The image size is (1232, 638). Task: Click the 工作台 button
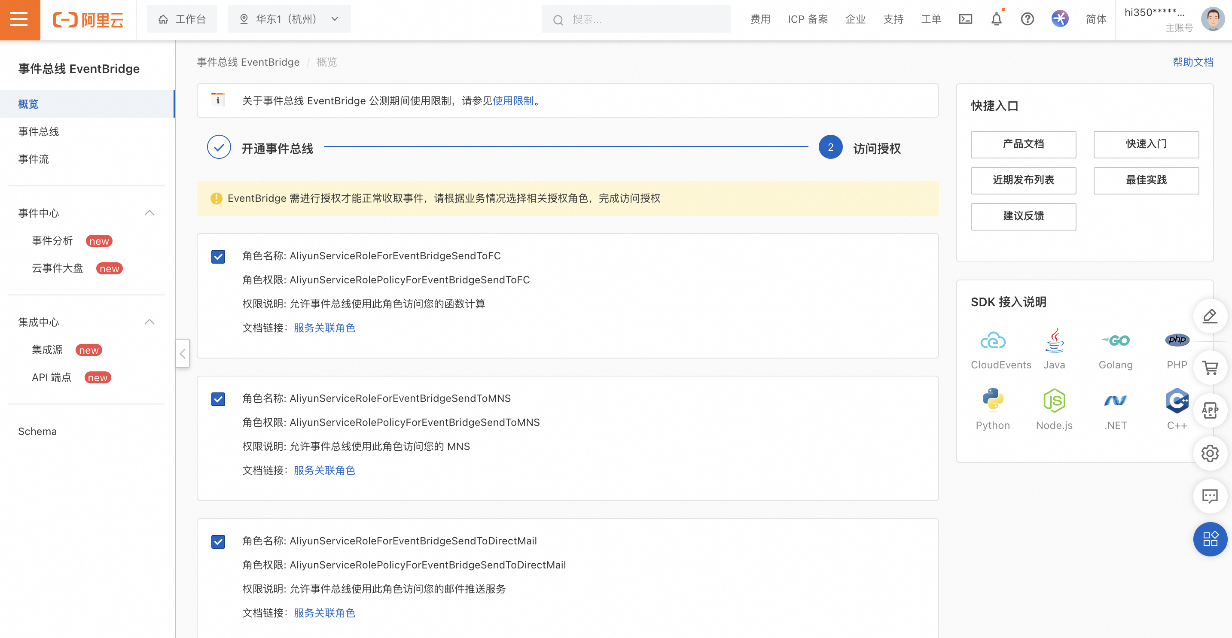point(182,19)
